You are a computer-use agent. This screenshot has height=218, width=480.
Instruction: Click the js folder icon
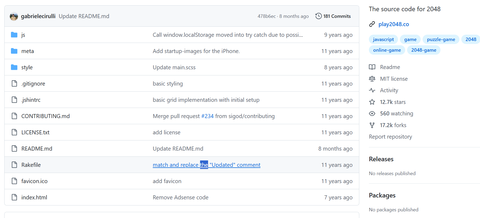coord(14,35)
